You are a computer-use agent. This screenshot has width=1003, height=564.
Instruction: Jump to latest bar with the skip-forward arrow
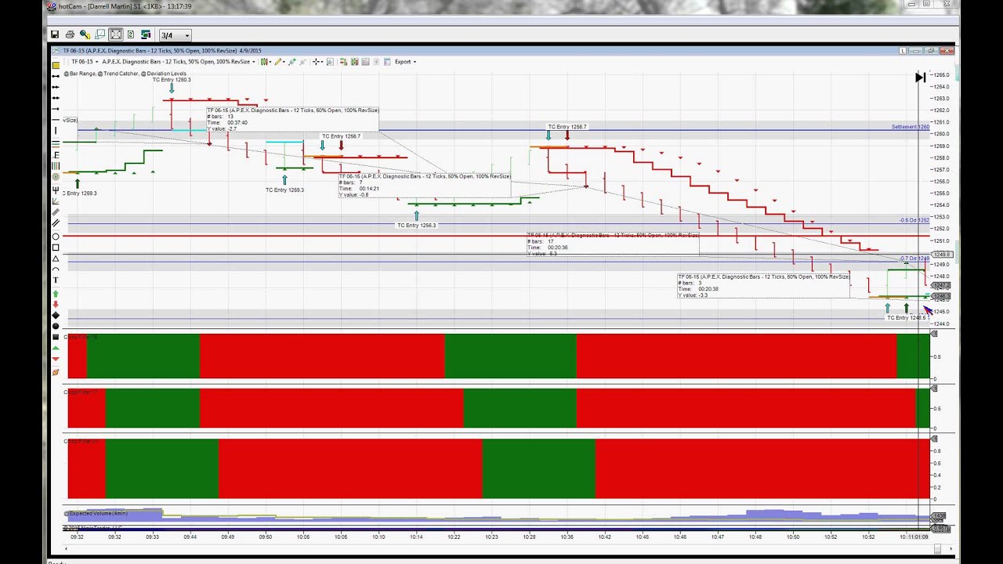click(920, 77)
